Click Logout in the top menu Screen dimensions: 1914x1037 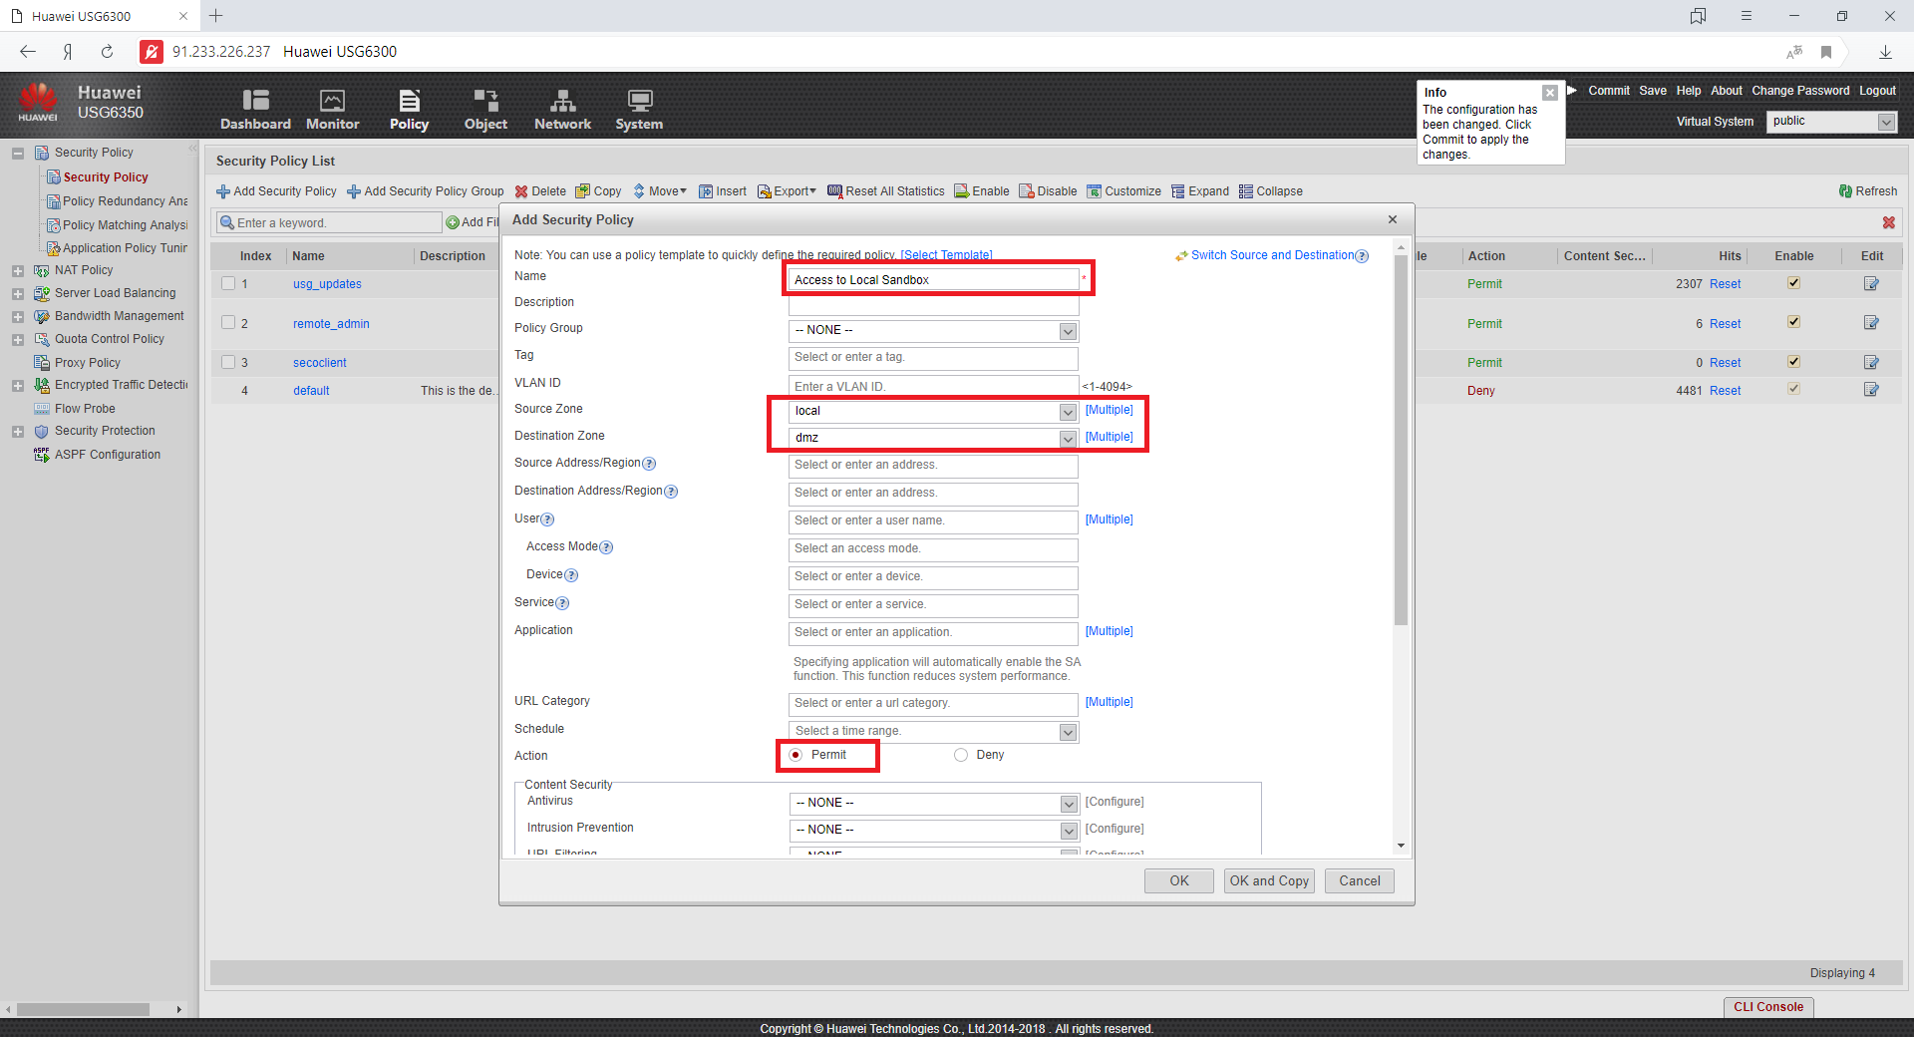(1877, 91)
